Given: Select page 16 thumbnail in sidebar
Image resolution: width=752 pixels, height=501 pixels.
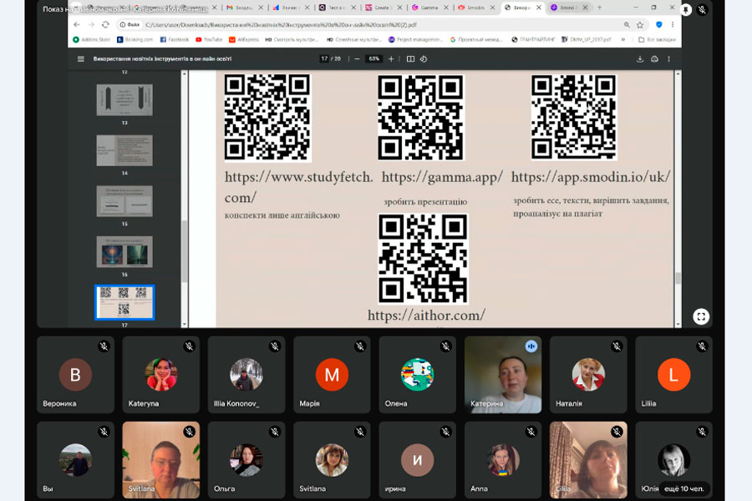Looking at the screenshot, I should 124,251.
